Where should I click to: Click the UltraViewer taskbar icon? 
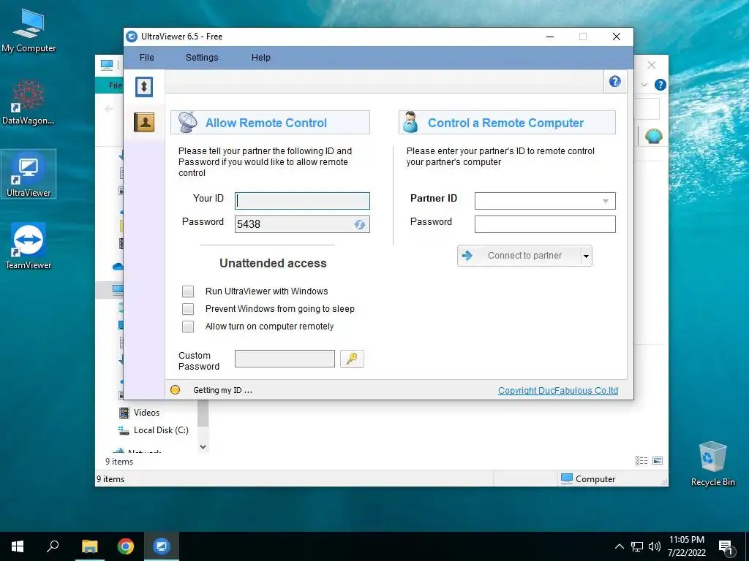[x=162, y=546]
